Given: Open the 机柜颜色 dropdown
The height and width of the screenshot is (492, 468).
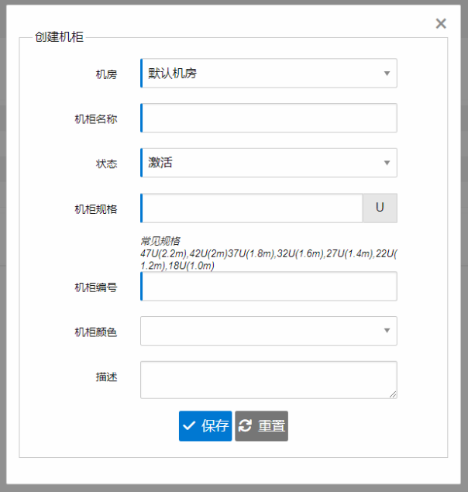Looking at the screenshot, I should click(269, 331).
